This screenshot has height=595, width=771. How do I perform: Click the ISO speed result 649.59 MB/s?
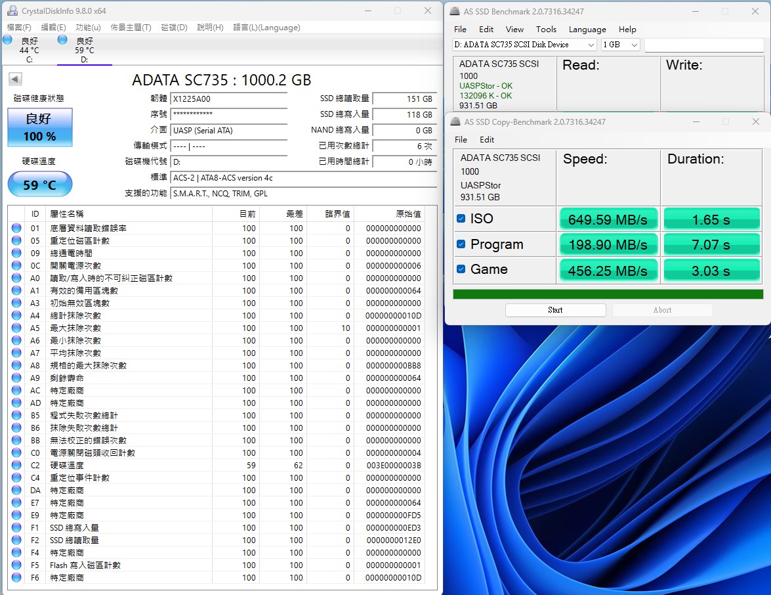[x=608, y=219]
